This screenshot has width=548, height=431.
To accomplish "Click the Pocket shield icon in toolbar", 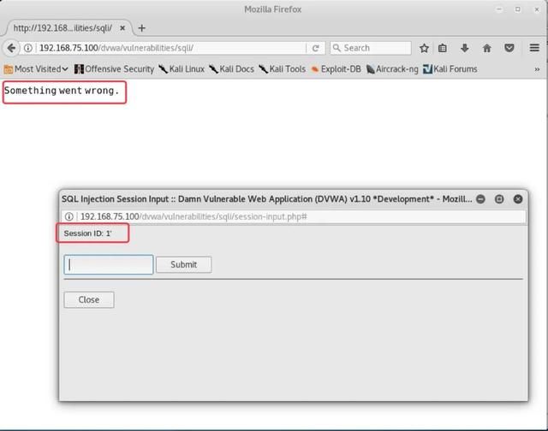I will [x=509, y=48].
